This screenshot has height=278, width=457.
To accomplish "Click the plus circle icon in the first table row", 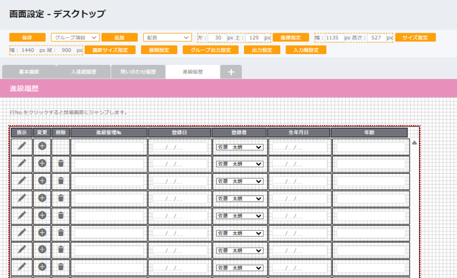I will (x=42, y=145).
